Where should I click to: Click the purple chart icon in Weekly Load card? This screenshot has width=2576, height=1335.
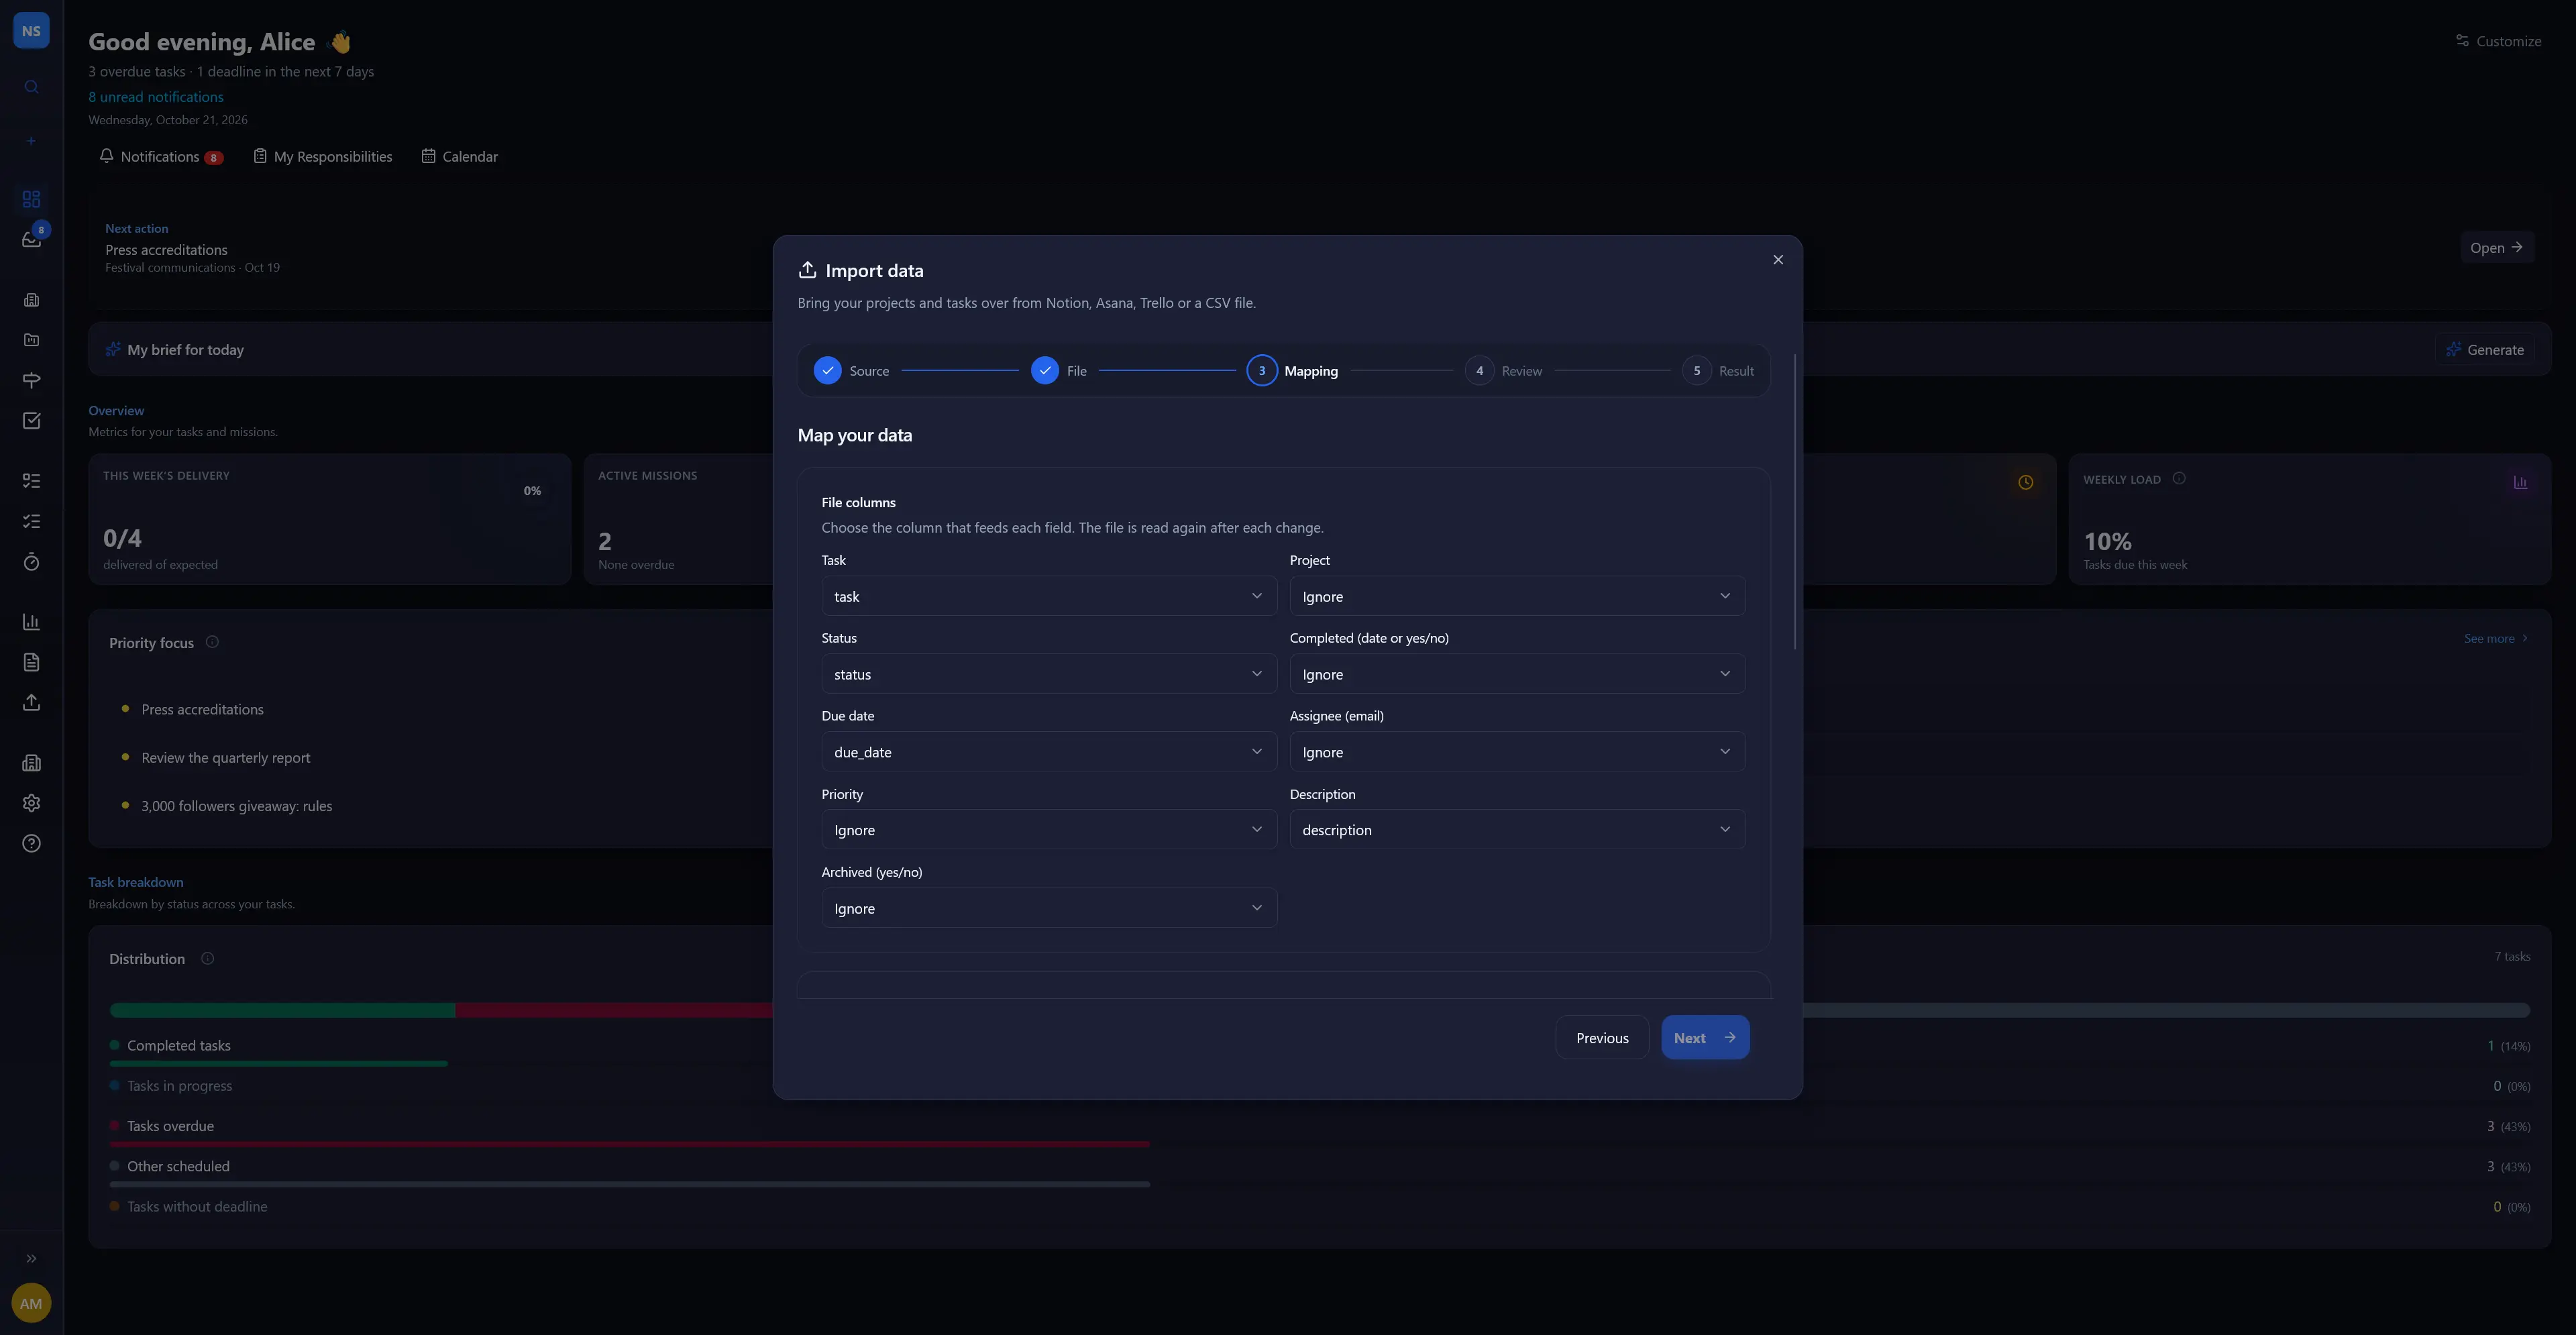[2520, 482]
